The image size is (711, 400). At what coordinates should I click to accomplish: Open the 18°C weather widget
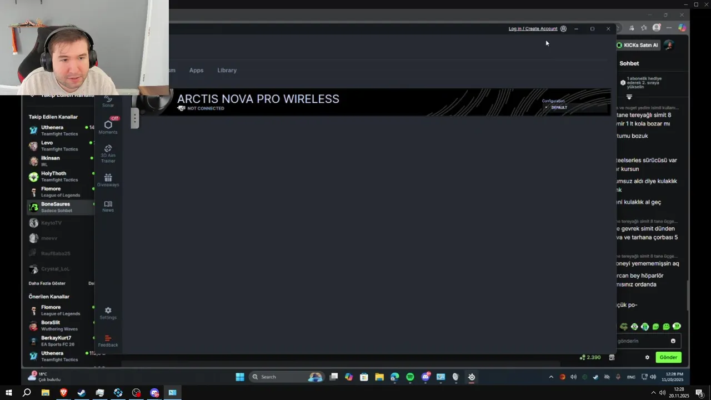click(46, 377)
